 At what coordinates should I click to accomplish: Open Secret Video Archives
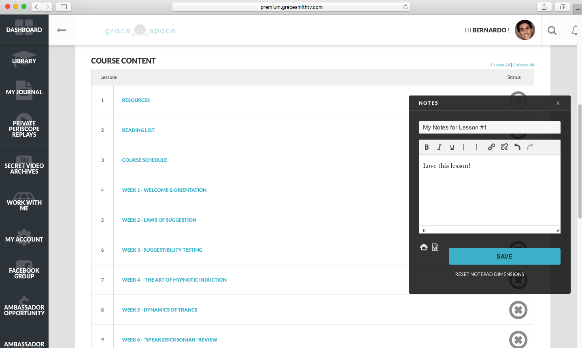pos(24,169)
